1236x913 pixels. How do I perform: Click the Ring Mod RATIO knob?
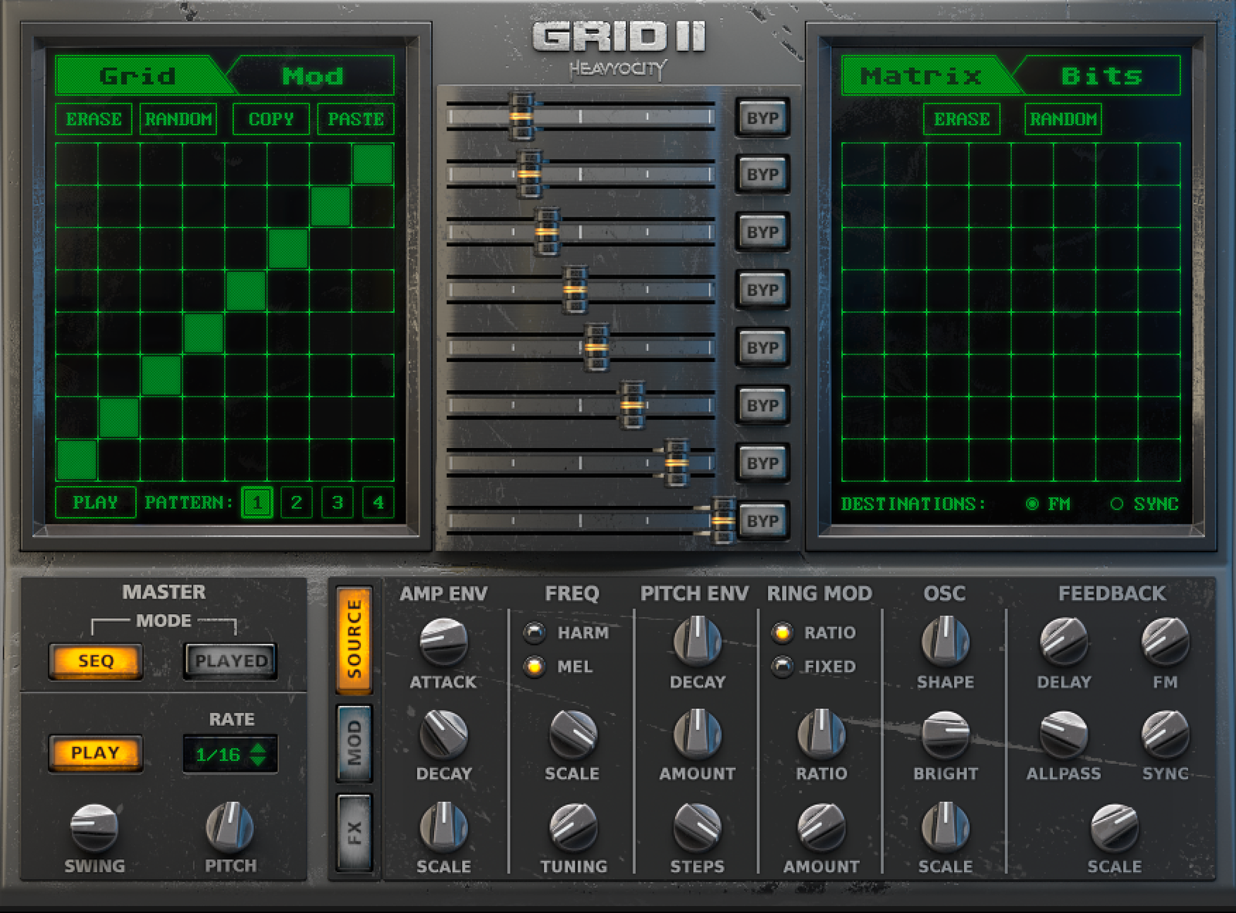821,734
